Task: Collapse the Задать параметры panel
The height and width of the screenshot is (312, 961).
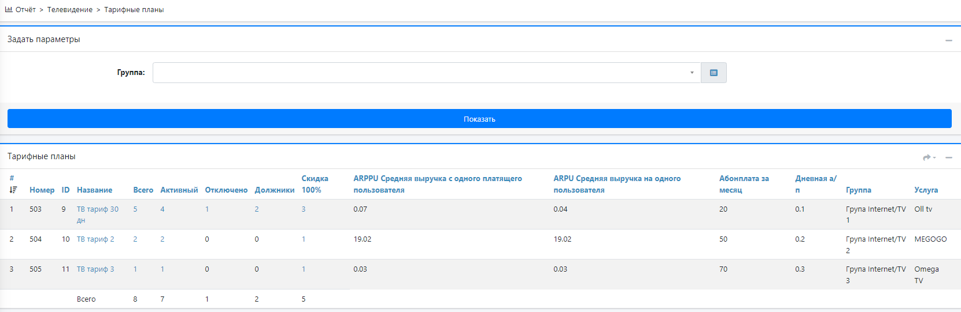Action: click(x=948, y=40)
